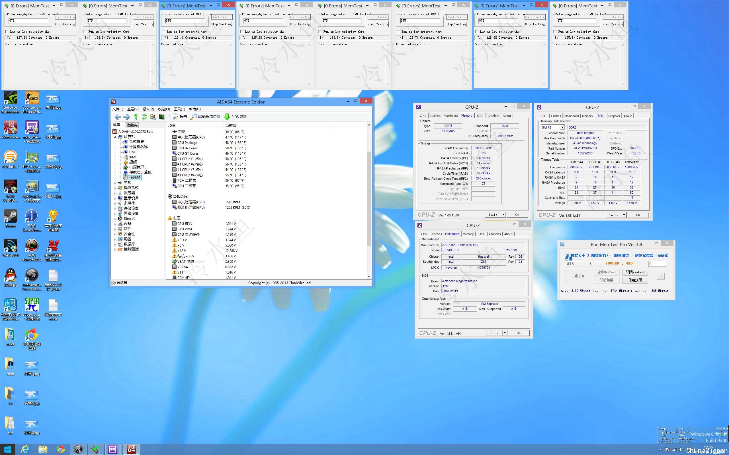Enable low priority in 127.3% coverage MemTest

click(x=7, y=32)
